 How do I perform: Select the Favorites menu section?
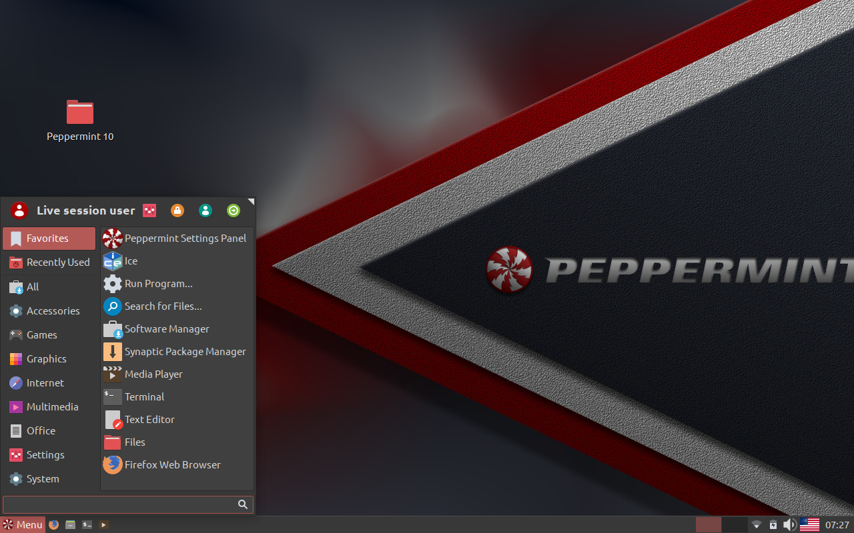point(47,238)
